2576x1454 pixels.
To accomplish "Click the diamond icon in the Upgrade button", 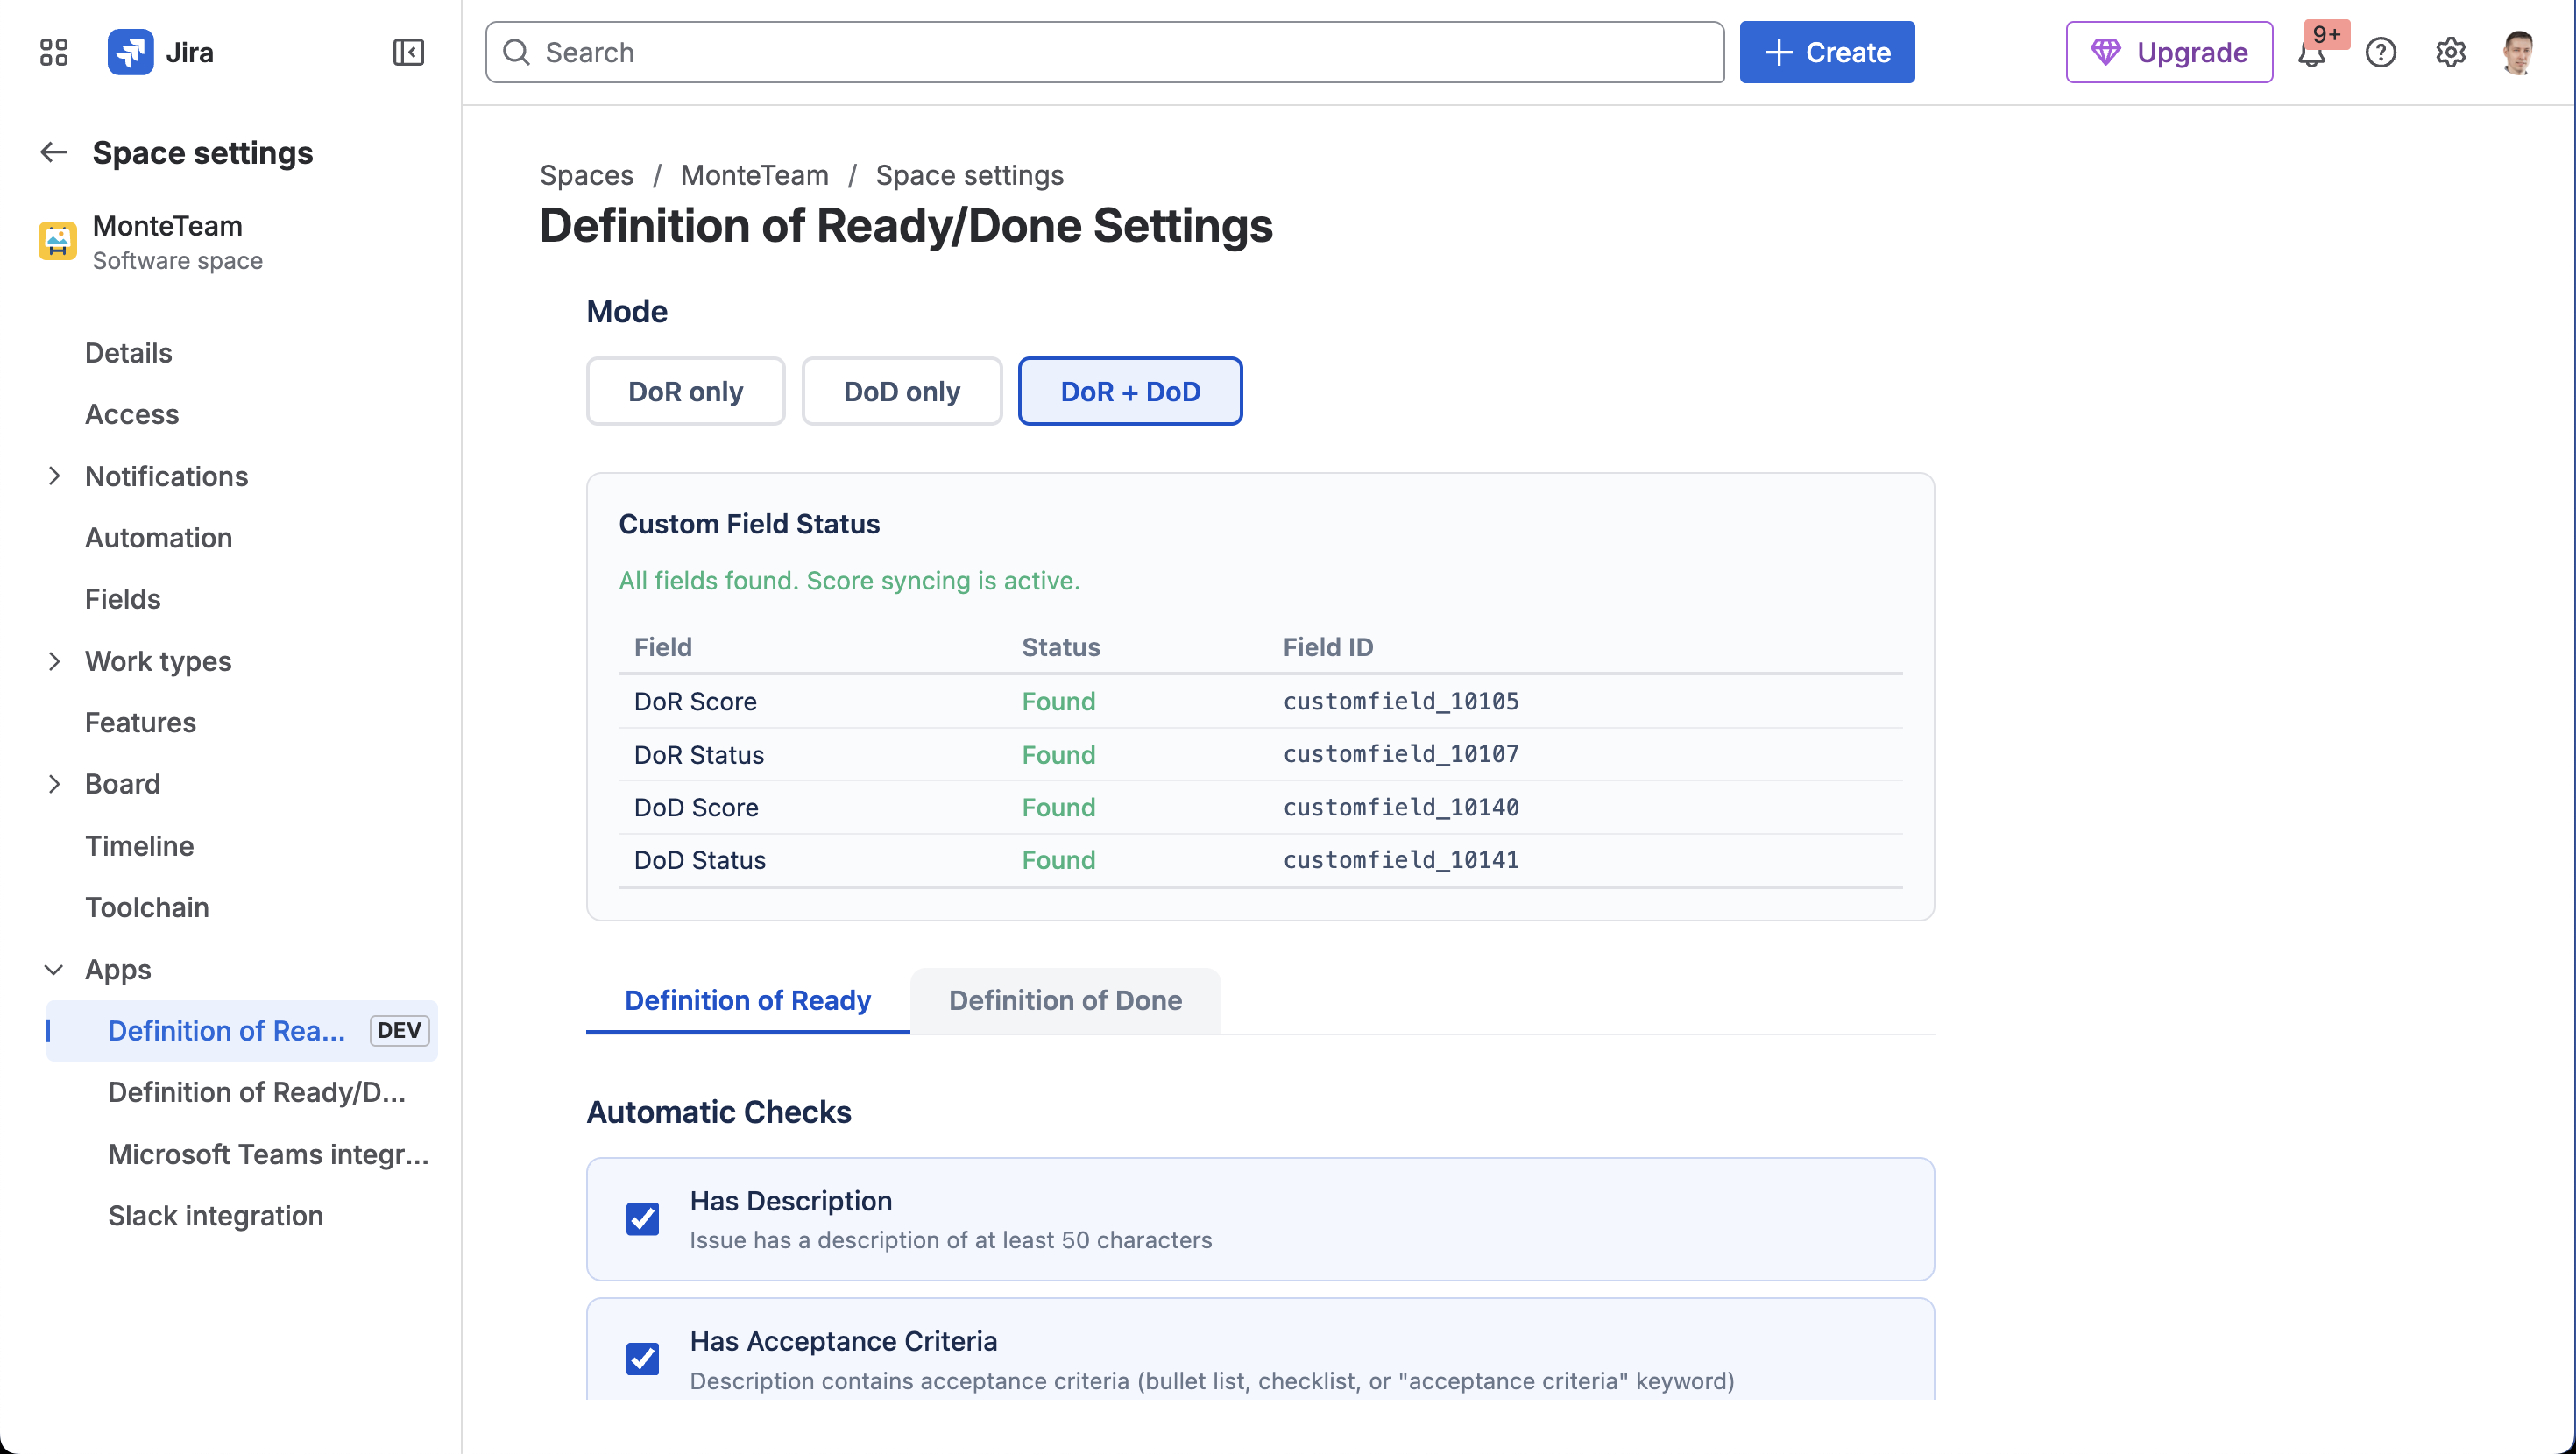I will [2105, 52].
